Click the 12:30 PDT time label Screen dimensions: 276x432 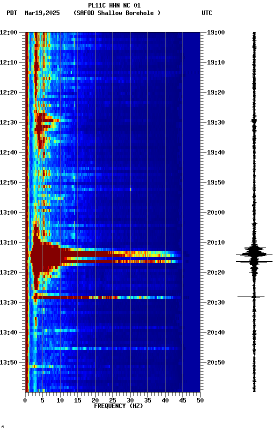[x=8, y=122]
